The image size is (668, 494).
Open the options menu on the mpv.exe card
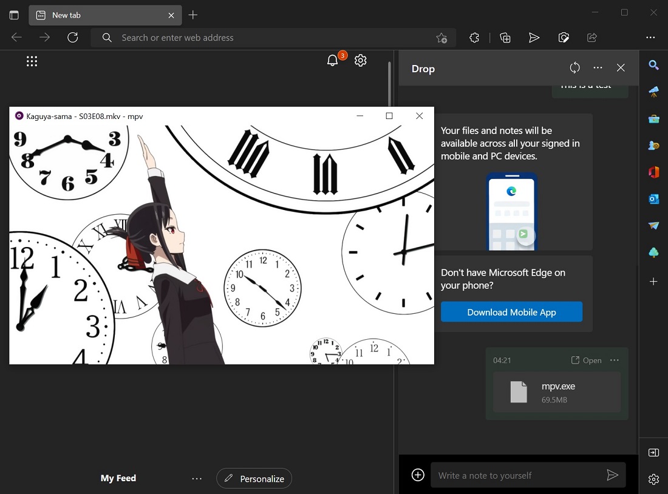(x=615, y=360)
